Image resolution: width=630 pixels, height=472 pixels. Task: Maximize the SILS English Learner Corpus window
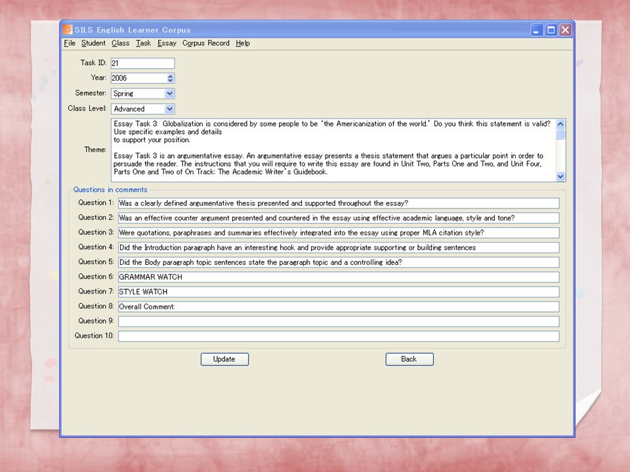click(551, 30)
